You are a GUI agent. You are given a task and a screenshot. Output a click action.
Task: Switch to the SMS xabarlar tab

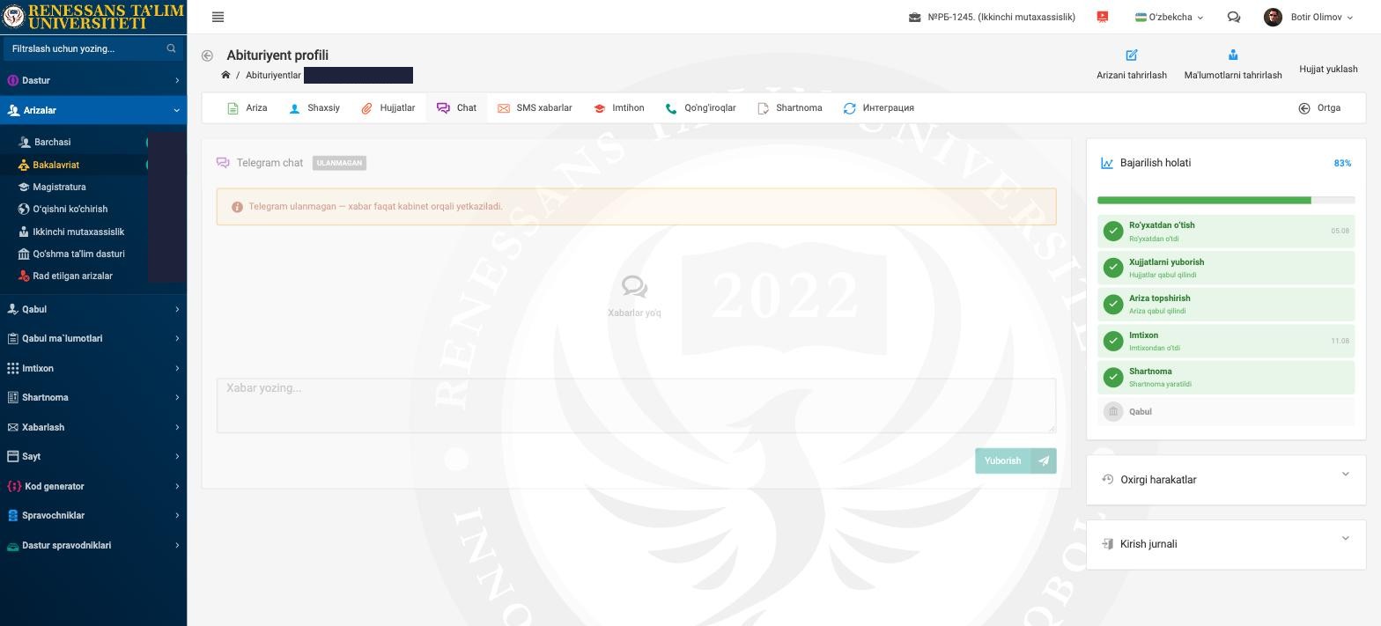535,108
